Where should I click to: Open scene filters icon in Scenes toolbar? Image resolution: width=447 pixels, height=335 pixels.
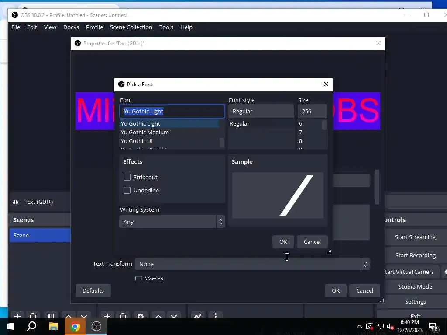[x=51, y=315]
